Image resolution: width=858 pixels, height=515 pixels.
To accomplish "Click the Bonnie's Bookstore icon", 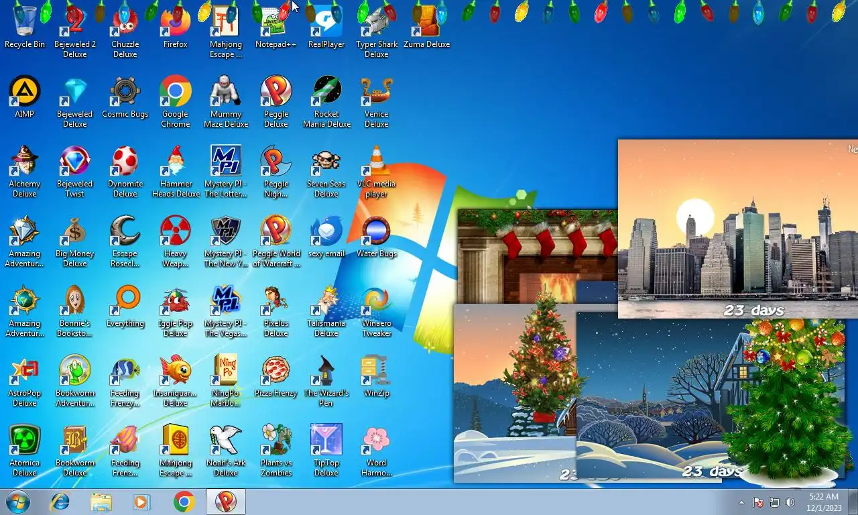I will (75, 310).
